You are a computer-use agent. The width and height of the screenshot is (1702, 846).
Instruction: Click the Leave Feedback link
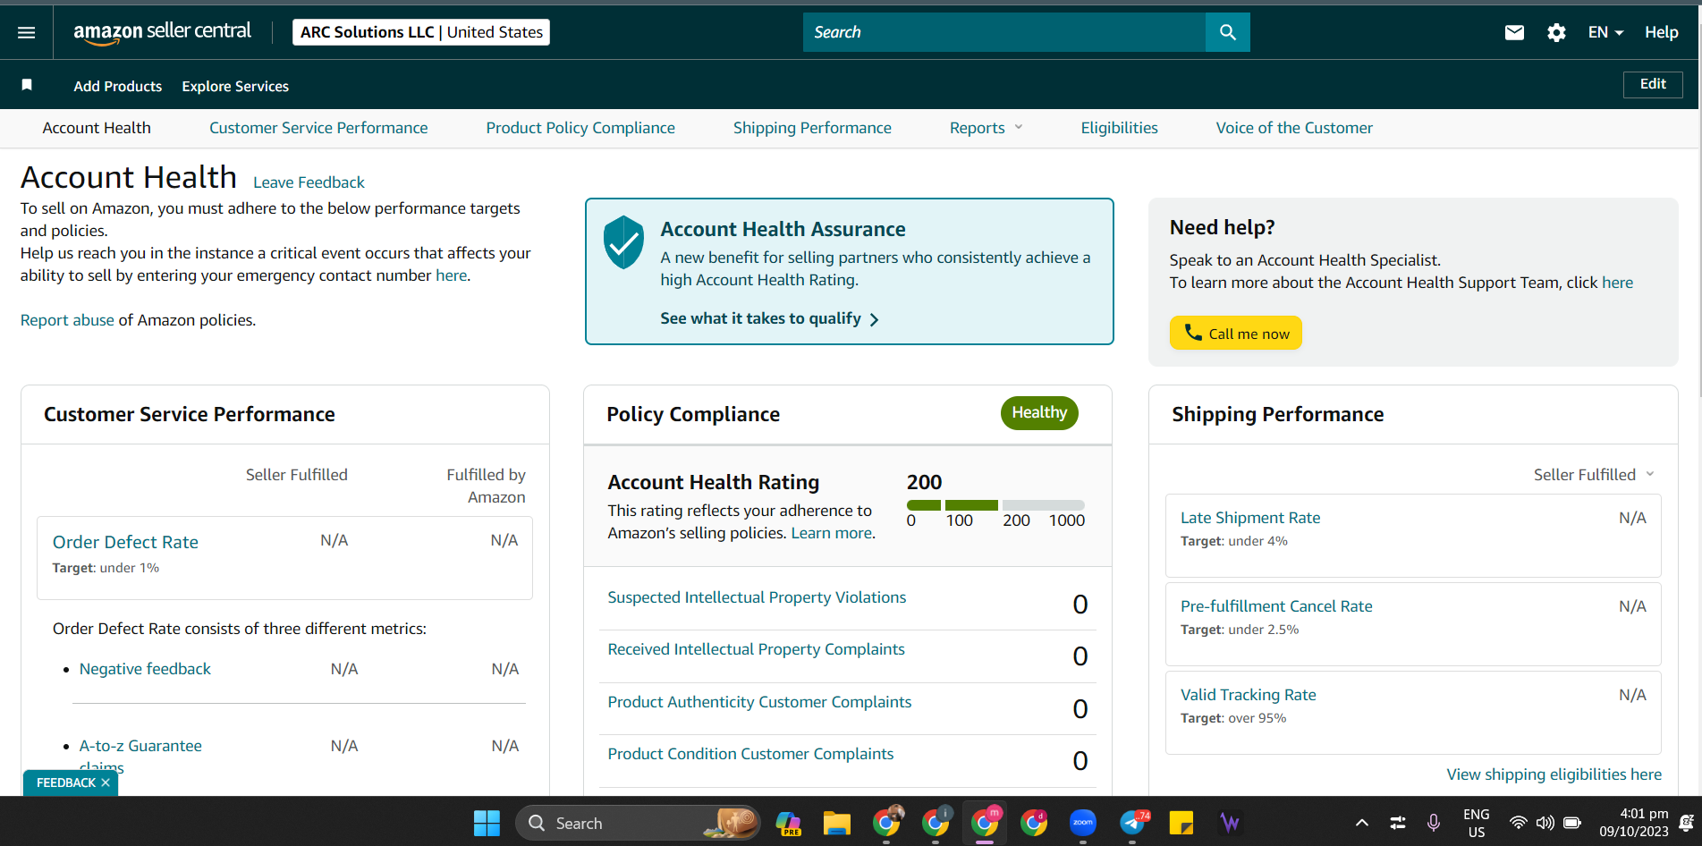309,182
